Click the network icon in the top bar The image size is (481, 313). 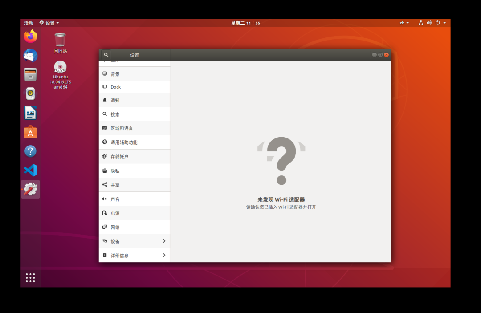coord(420,23)
